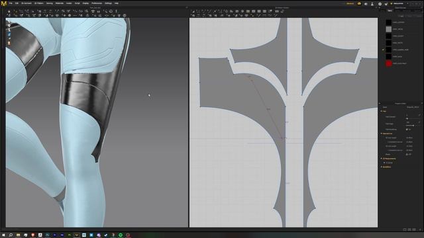
Task: Click the speaker icon in title bar
Action: point(366,4)
